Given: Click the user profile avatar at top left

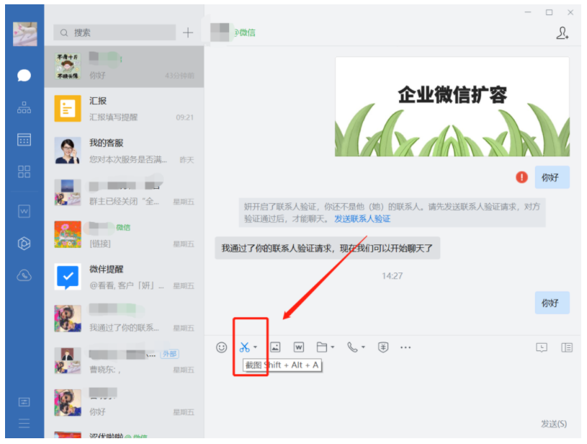Looking at the screenshot, I should click(x=25, y=34).
